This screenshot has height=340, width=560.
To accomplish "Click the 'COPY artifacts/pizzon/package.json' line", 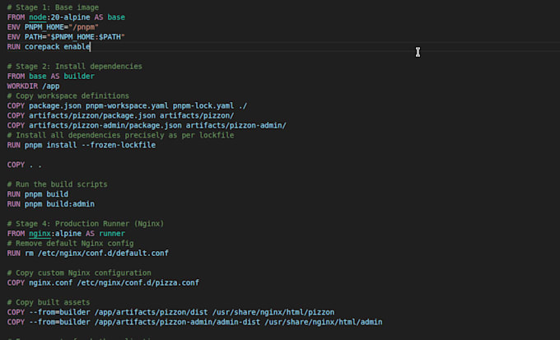I will coord(121,116).
